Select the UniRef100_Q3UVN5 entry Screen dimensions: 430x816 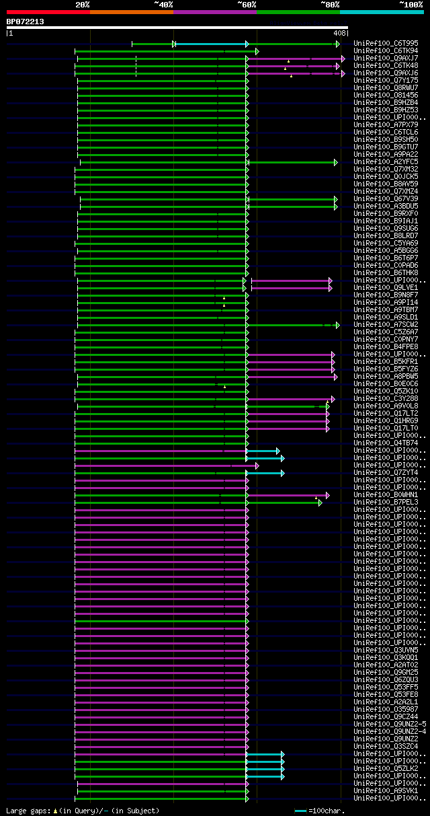click(x=386, y=650)
